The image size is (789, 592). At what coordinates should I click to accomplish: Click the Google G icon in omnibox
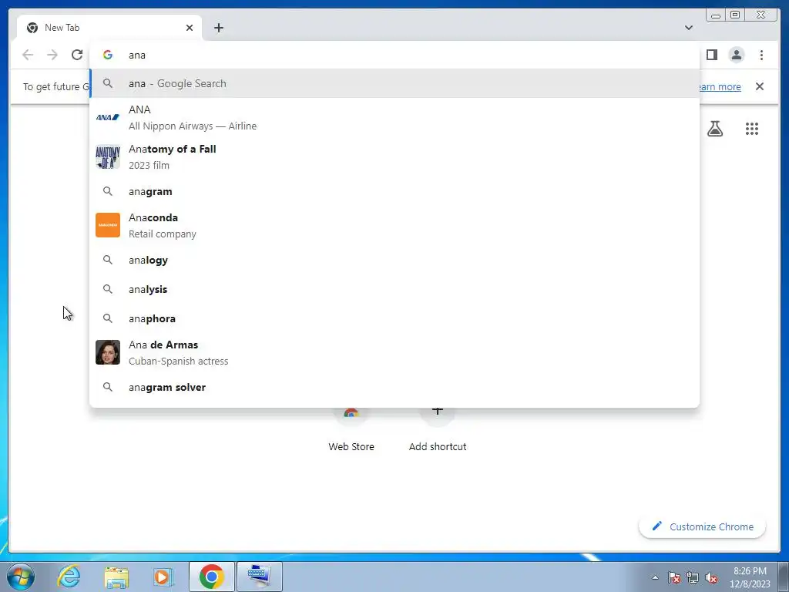pos(108,55)
